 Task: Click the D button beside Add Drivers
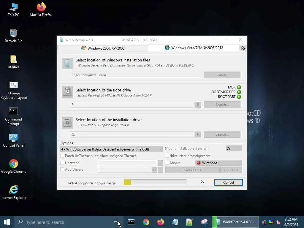point(154,170)
